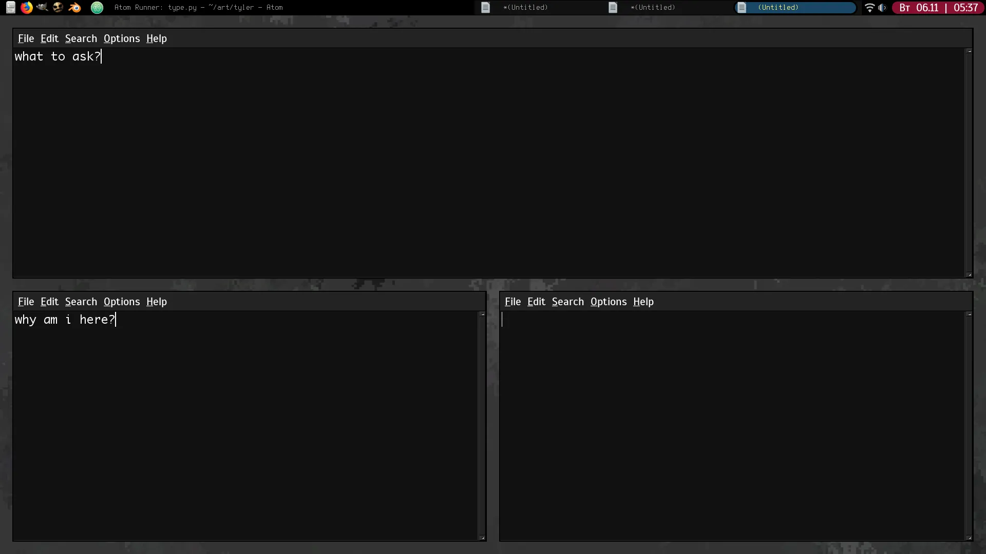Click the date and time clock
986x554 pixels.
point(938,7)
